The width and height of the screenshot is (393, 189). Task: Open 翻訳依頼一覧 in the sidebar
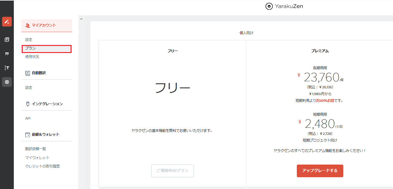(36, 149)
